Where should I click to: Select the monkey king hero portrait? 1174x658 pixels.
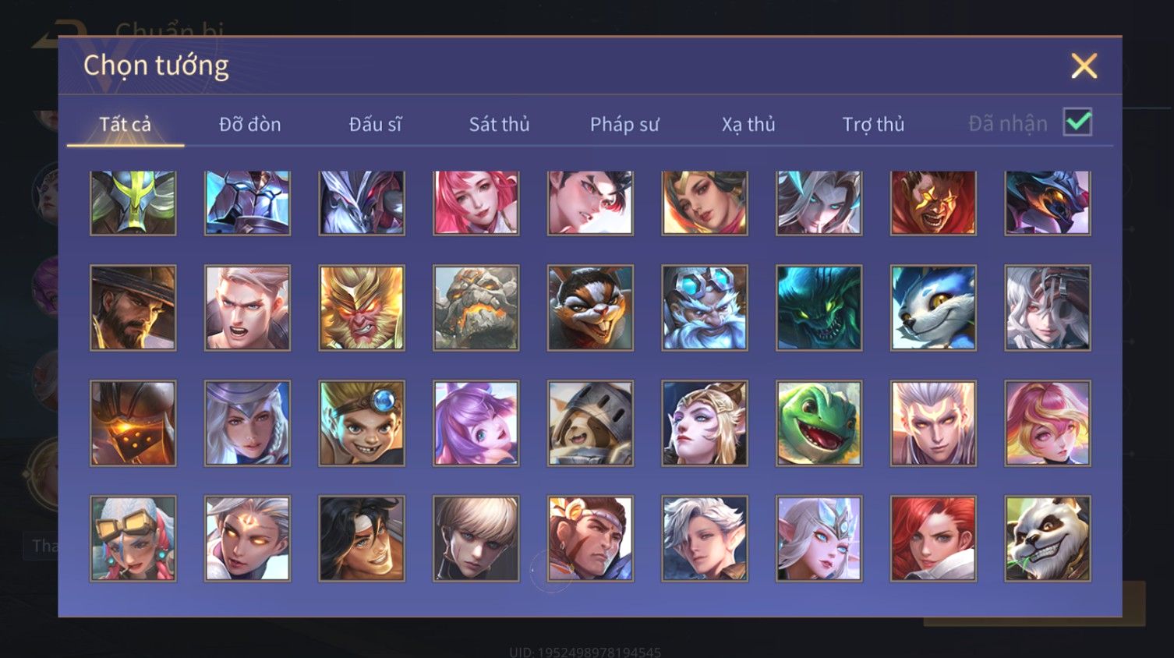click(x=362, y=307)
